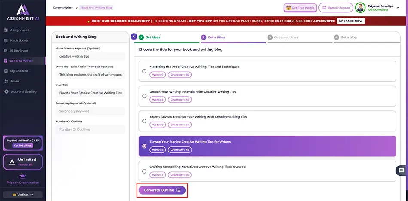Screen dimensions: 408x201
Task: Select 'Unlock Your Writing Potential' radio option
Action: click(144, 96)
